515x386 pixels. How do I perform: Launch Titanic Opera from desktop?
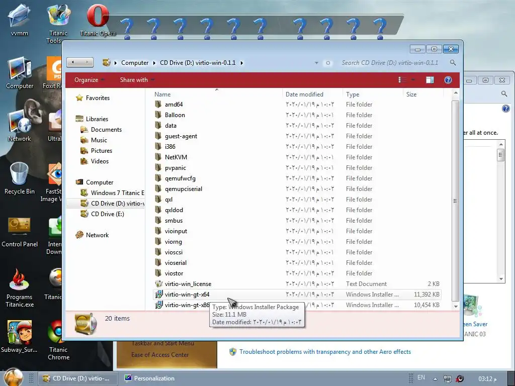pos(98,20)
